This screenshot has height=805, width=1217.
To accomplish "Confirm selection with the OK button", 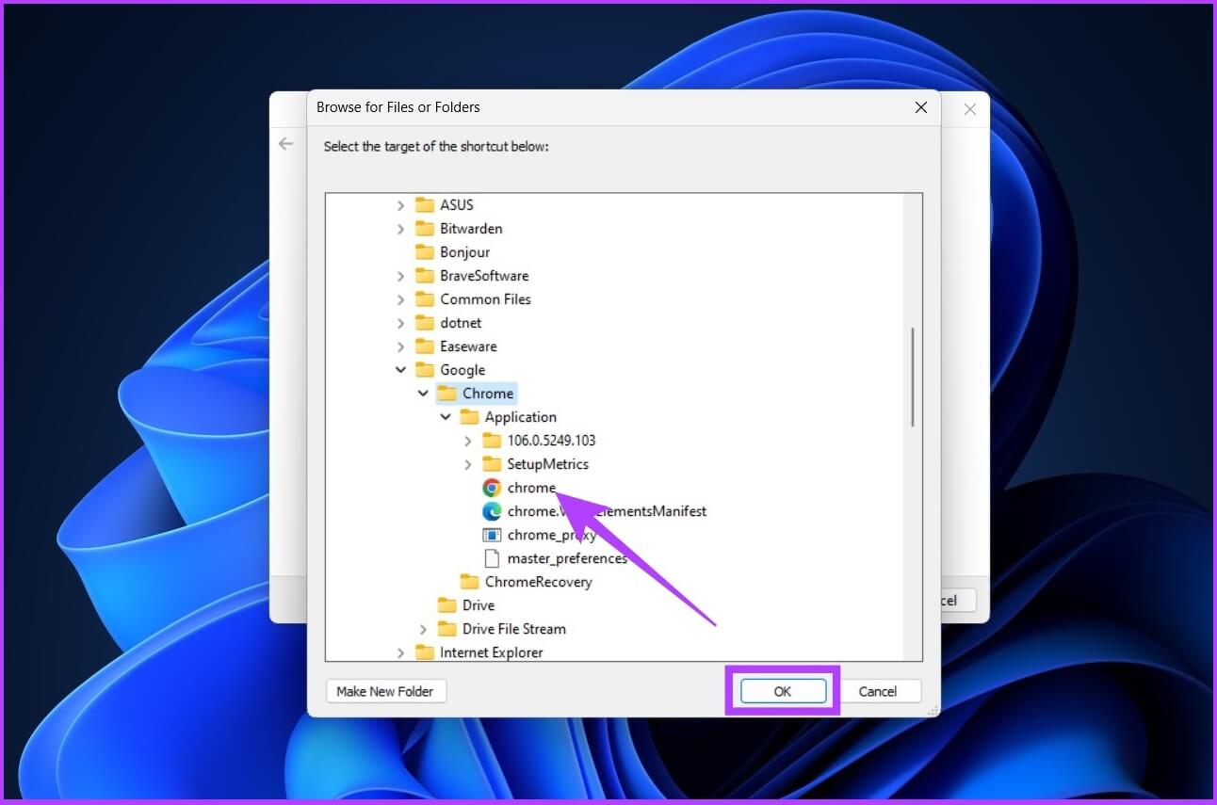I will [783, 691].
